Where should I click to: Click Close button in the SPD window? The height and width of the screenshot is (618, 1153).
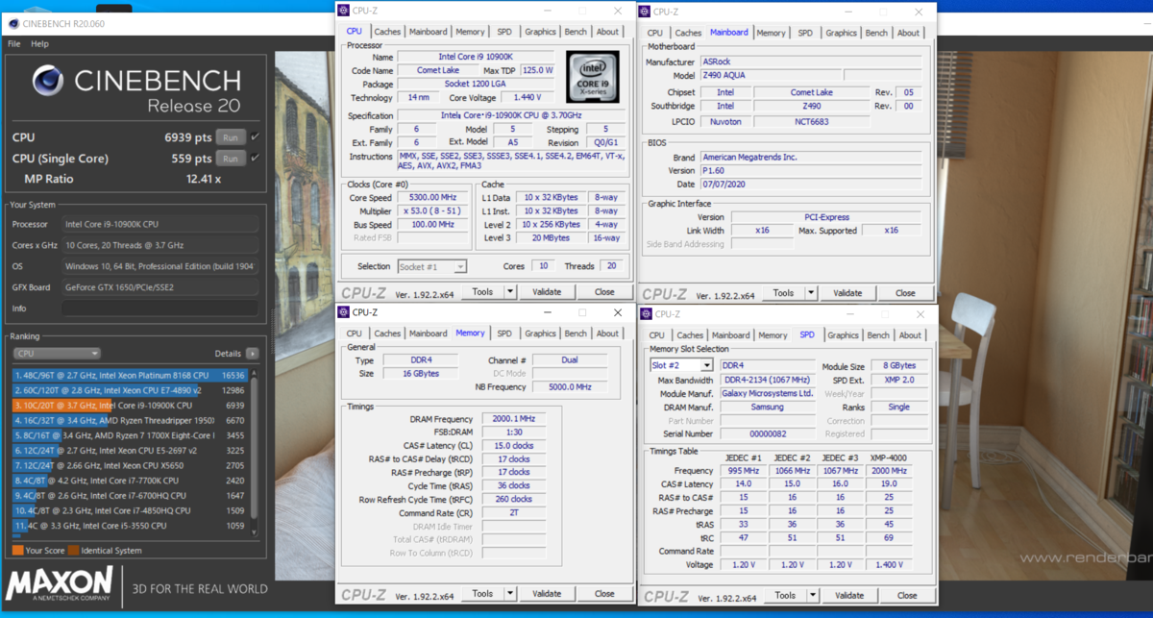[905, 595]
